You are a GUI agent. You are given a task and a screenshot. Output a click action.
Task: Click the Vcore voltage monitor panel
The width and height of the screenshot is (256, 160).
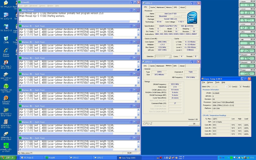click(x=247, y=5)
